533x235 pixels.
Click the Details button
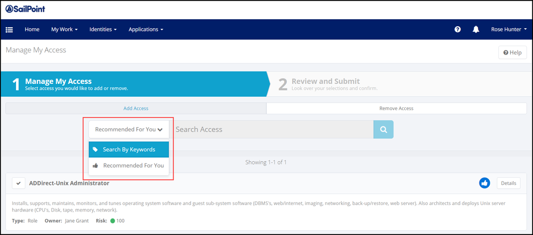[x=508, y=183]
